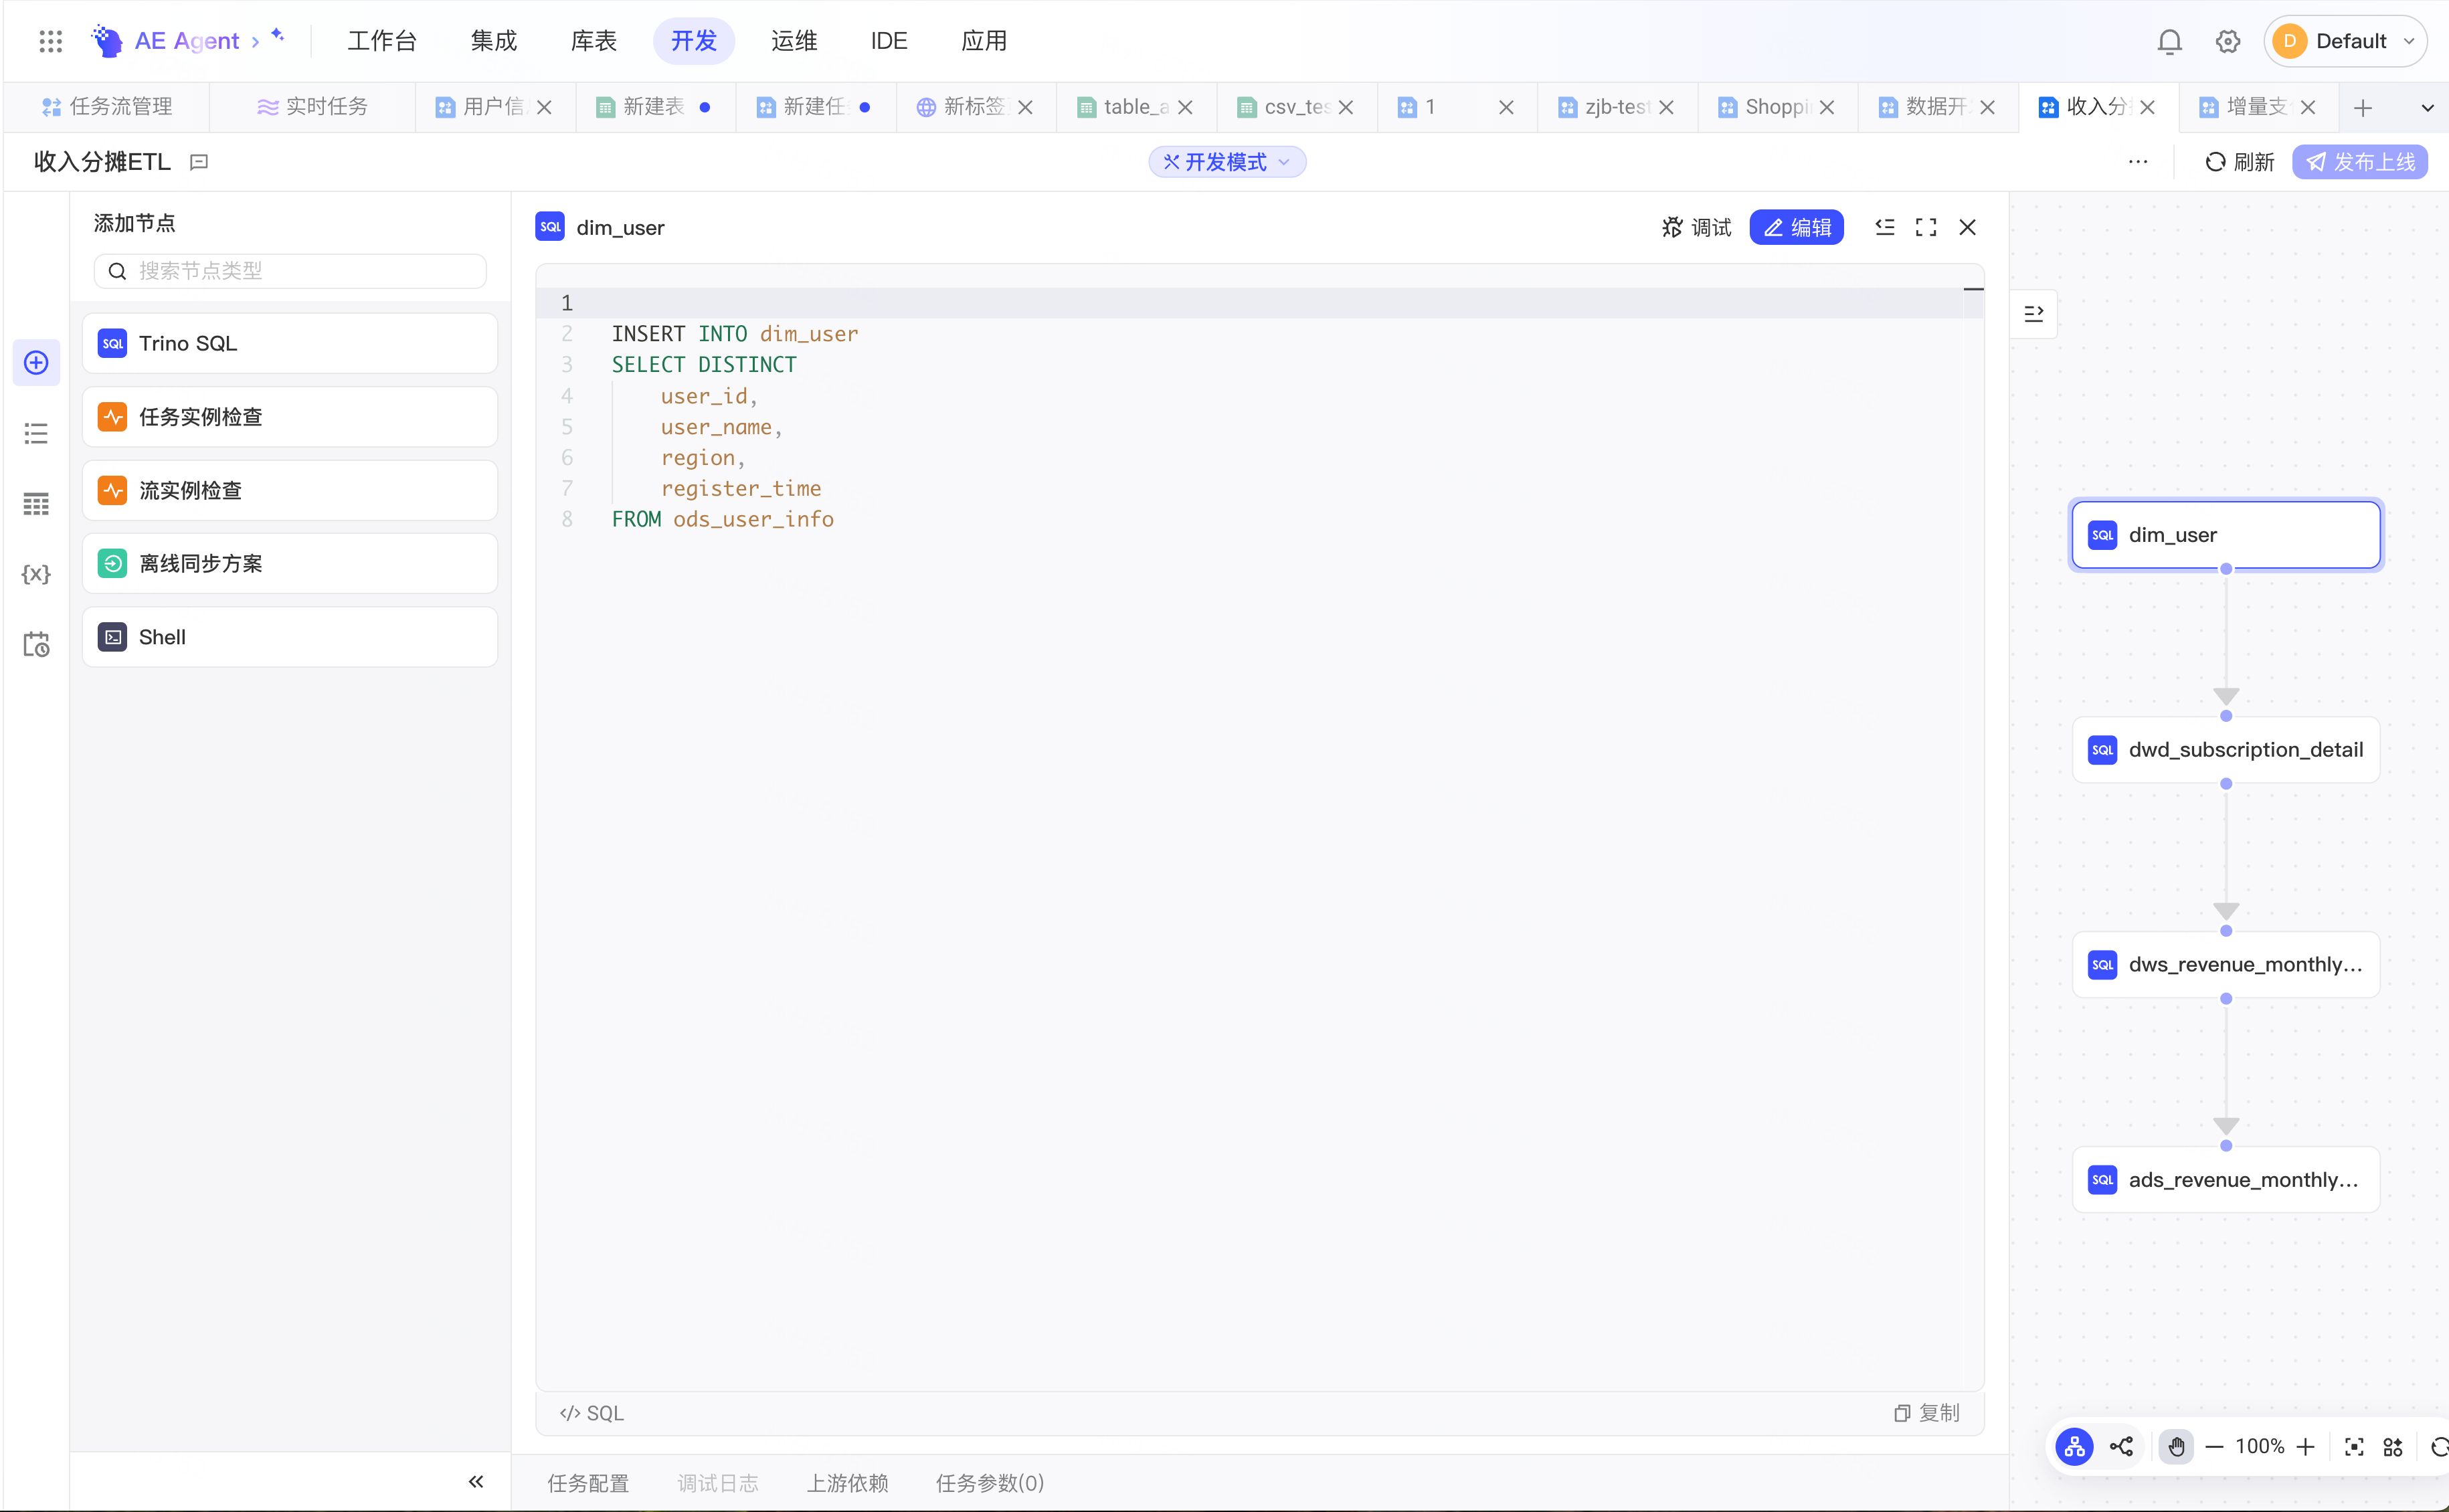Viewport: 2449px width, 1512px height.
Task: Open the three-dots more options menu
Action: 2137,162
